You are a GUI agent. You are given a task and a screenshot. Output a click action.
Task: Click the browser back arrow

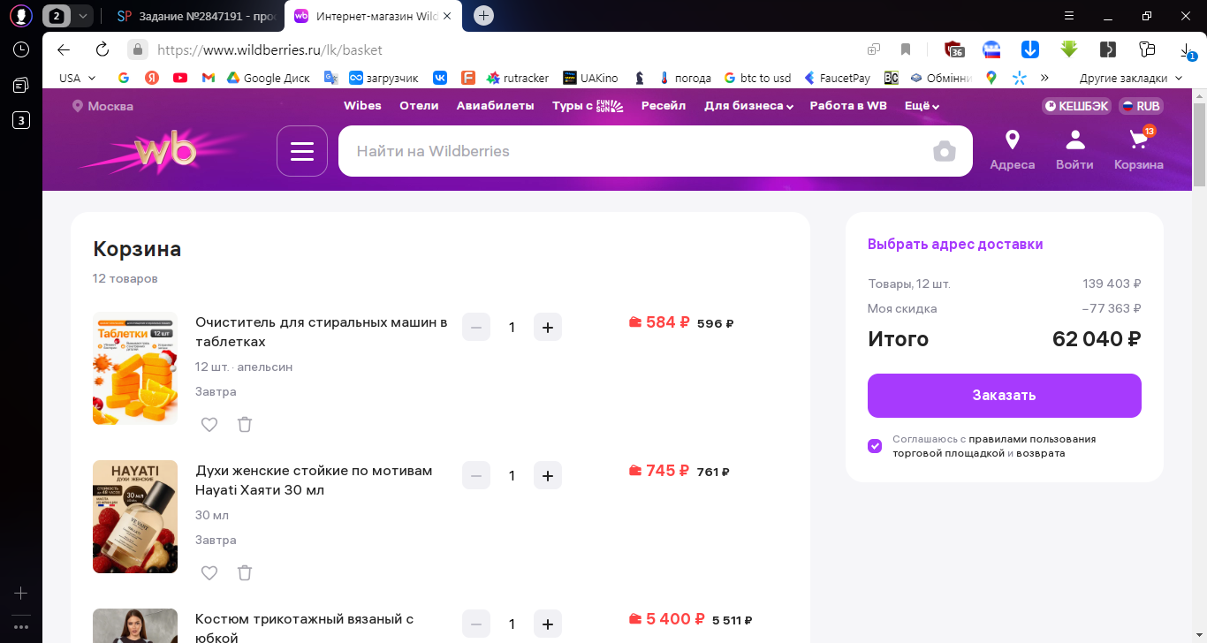pos(63,49)
